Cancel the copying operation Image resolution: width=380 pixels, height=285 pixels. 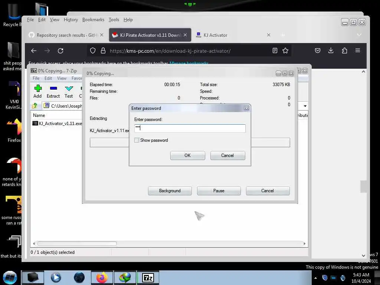(268, 191)
